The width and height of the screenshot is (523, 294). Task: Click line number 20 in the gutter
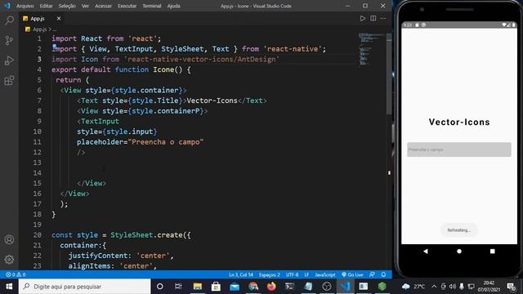pyautogui.click(x=38, y=235)
